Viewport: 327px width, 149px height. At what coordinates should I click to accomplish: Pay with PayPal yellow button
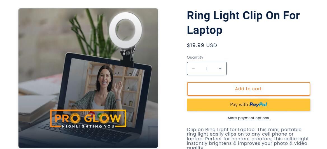point(248,104)
